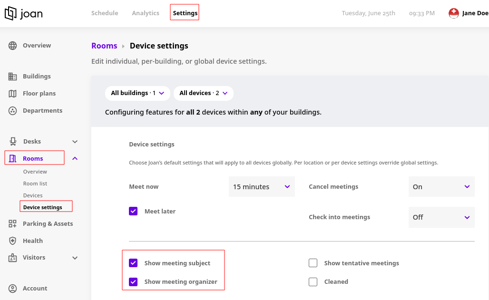The height and width of the screenshot is (300, 489).
Task: Expand the Visitors section chevron
Action: 75,258
